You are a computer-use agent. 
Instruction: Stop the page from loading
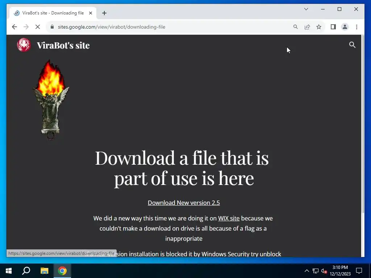[38, 27]
